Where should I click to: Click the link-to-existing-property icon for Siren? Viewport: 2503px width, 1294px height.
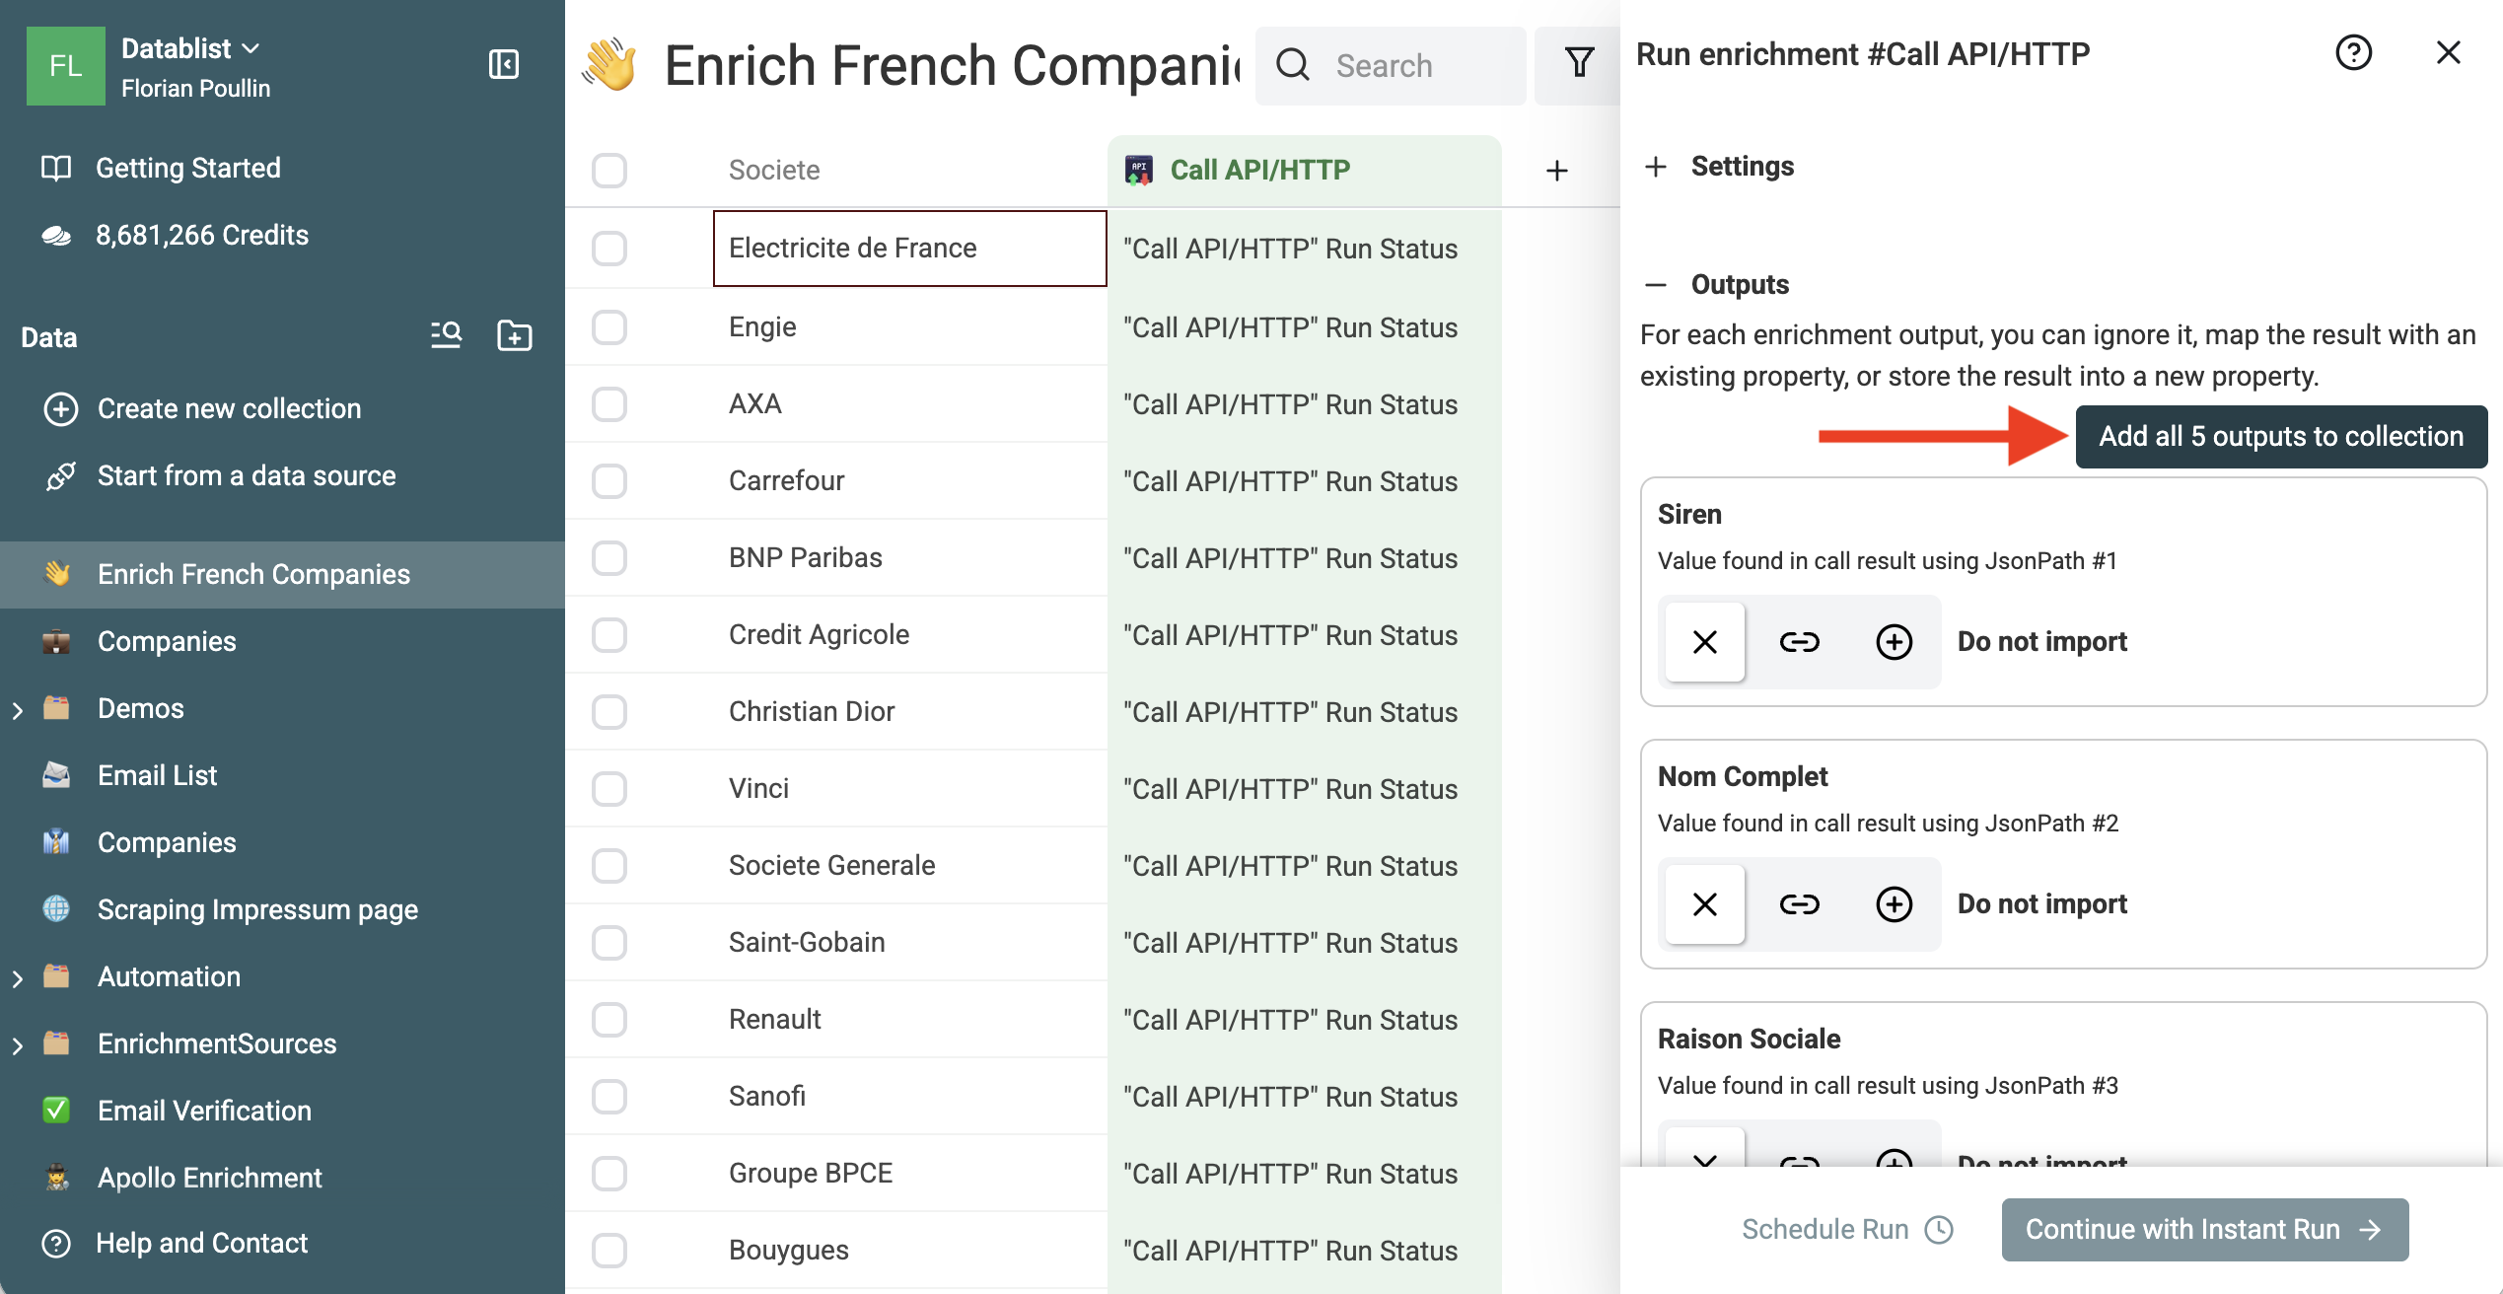pyautogui.click(x=1799, y=642)
